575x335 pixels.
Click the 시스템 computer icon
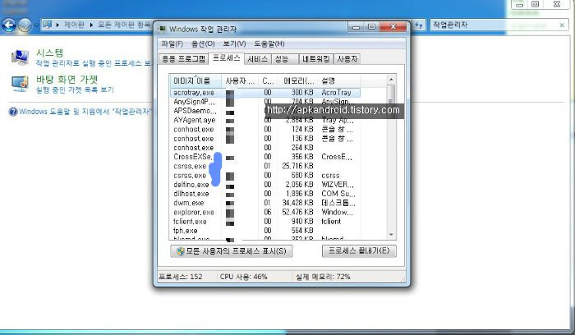pos(20,57)
